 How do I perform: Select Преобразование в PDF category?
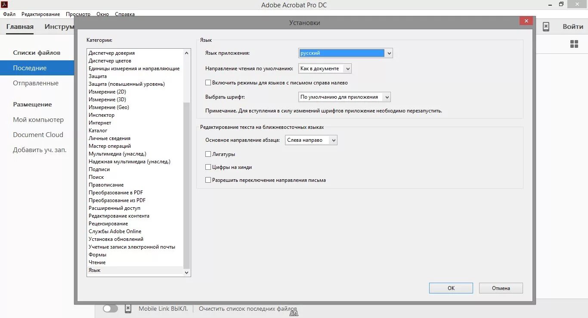(135, 193)
